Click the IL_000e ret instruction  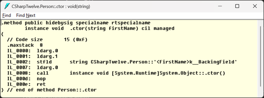[27, 84]
